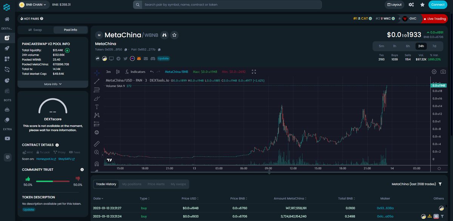This screenshot has height=221, width=453.
Task: Open the 3m chart interval dropdown
Action: (x=108, y=72)
